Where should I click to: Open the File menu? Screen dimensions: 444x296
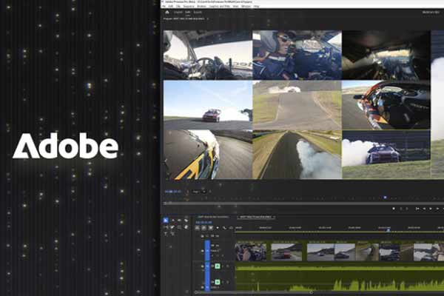coord(164,6)
